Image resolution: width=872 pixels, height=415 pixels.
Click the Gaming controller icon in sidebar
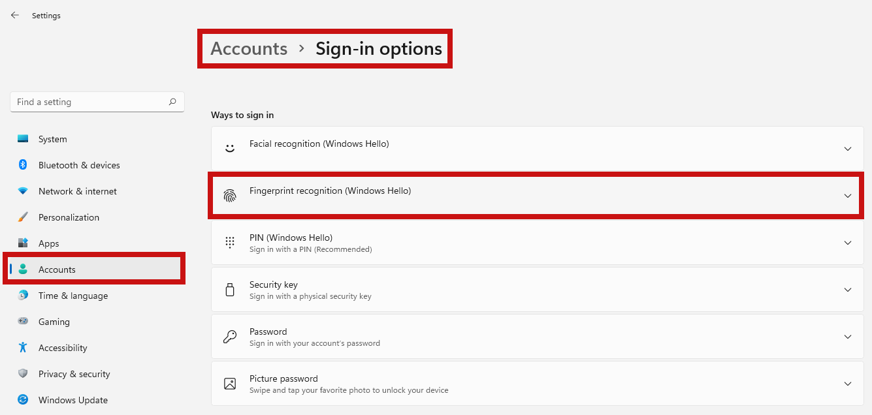click(x=23, y=322)
